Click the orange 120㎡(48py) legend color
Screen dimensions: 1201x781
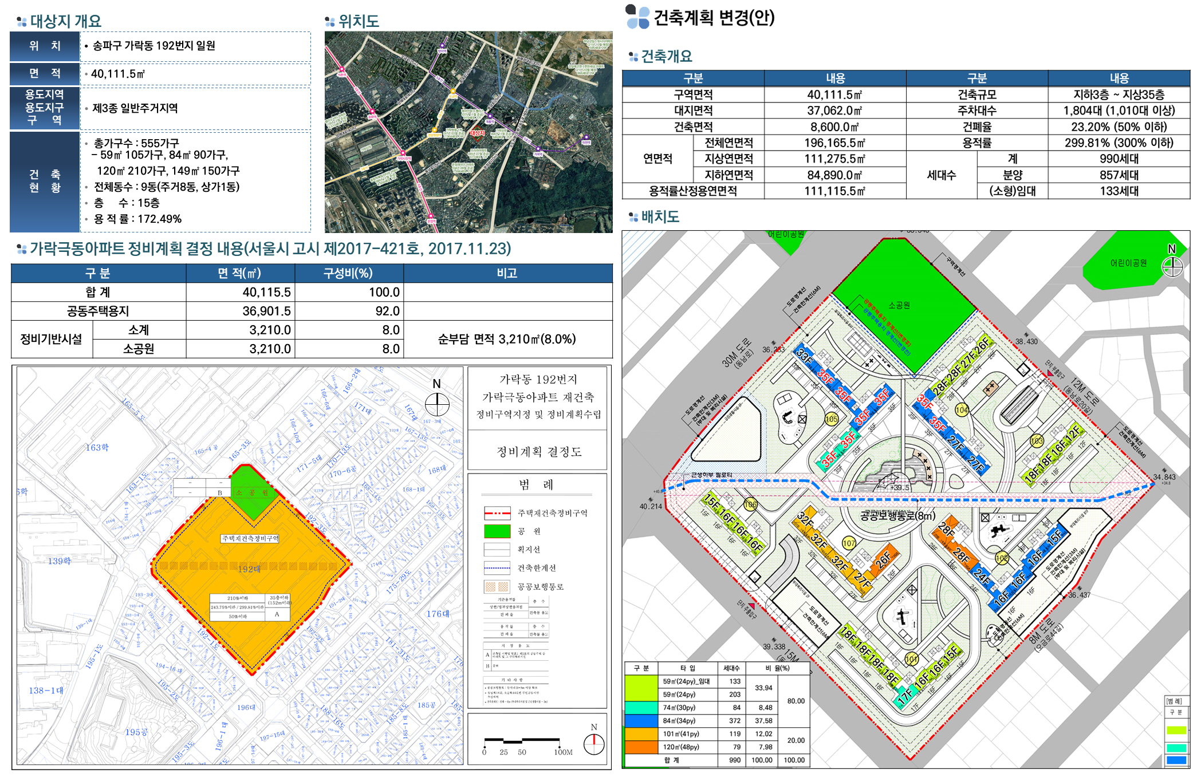tap(641, 747)
